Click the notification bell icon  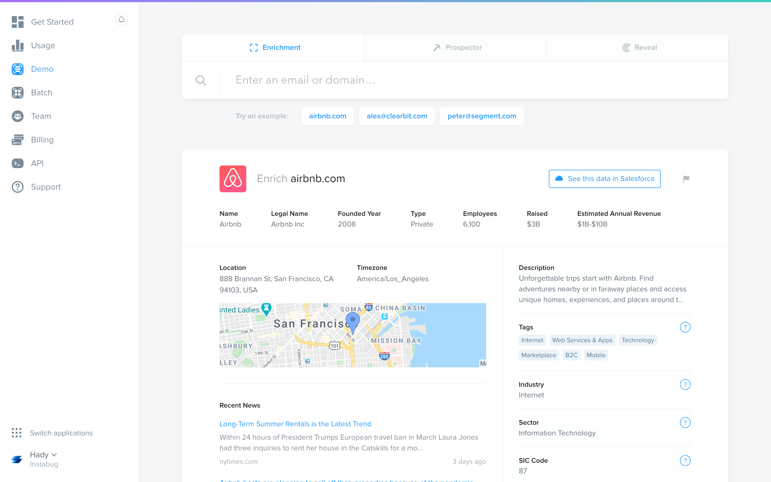[x=121, y=20]
